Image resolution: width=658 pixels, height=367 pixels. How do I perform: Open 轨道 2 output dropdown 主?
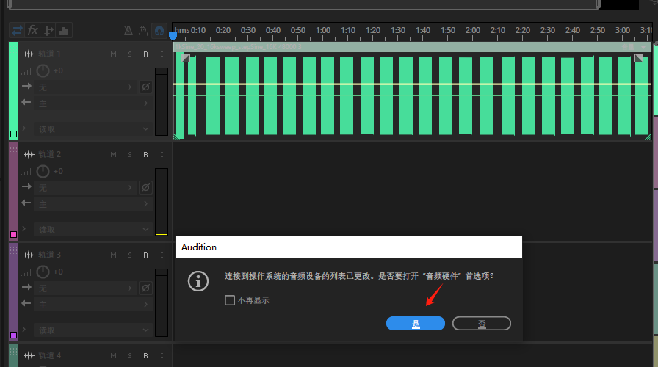coord(93,204)
